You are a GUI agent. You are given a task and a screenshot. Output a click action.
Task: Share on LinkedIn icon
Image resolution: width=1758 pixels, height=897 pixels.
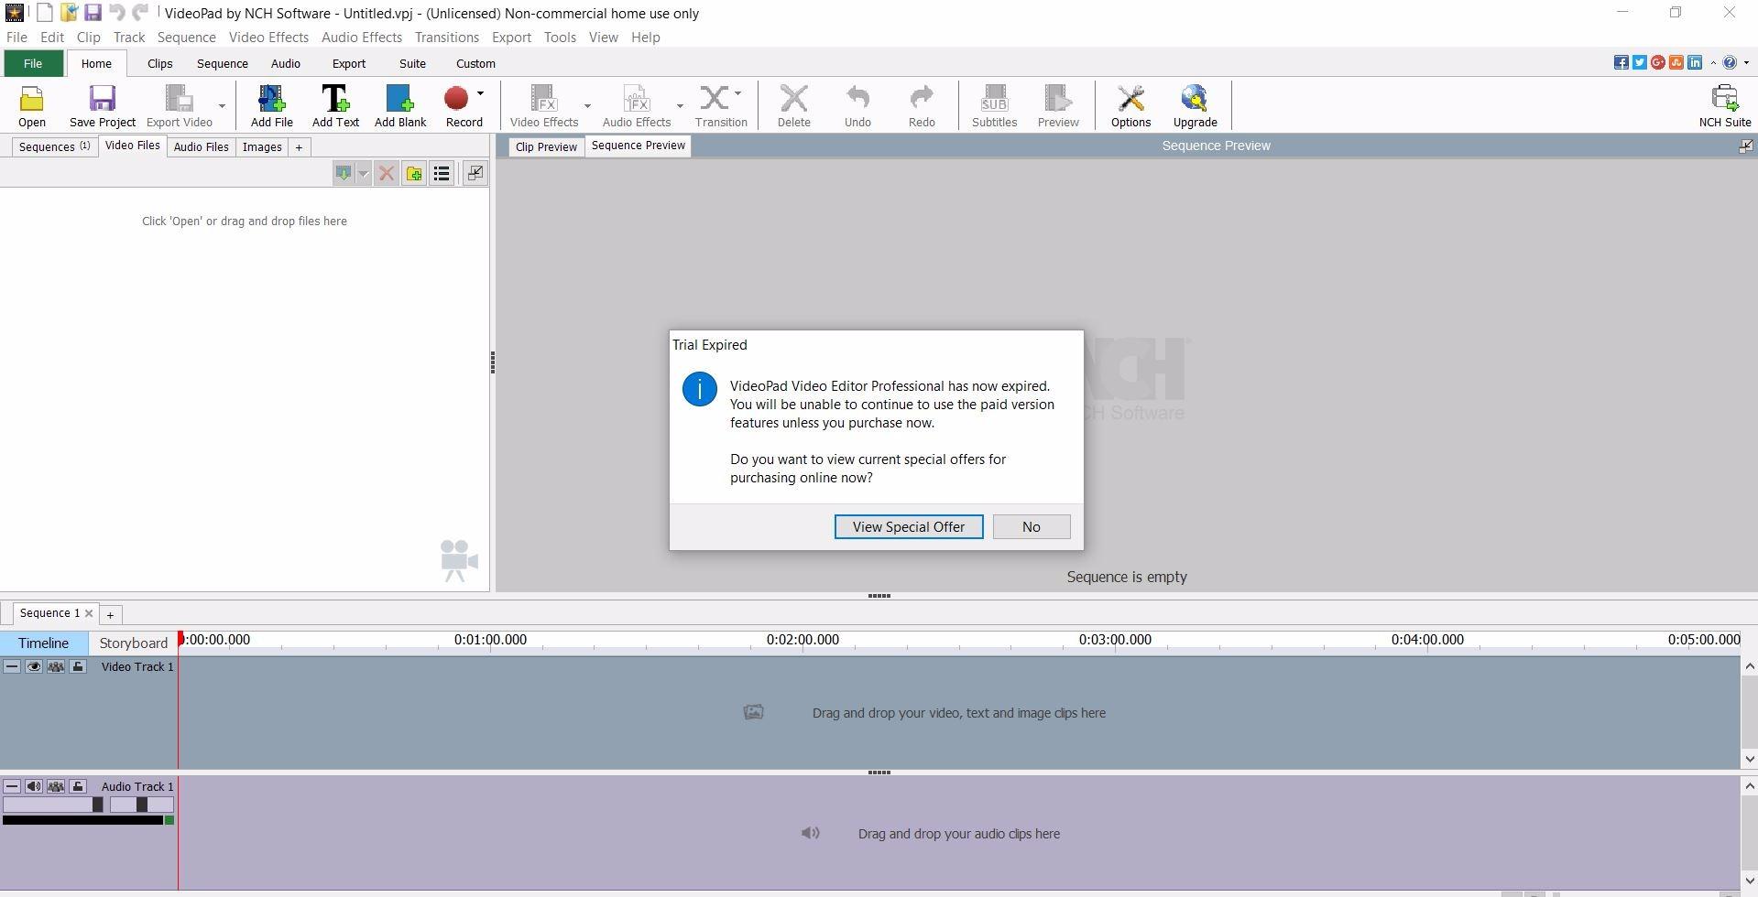(x=1695, y=62)
